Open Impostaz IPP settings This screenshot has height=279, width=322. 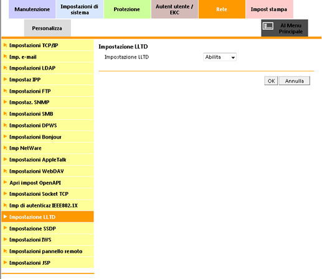coord(47,80)
